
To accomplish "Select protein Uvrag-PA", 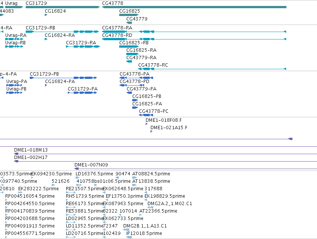I will (x=14, y=85).
